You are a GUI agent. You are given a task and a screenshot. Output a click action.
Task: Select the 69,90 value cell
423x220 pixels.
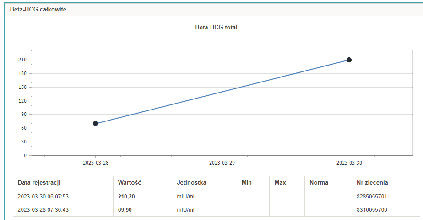(x=125, y=210)
